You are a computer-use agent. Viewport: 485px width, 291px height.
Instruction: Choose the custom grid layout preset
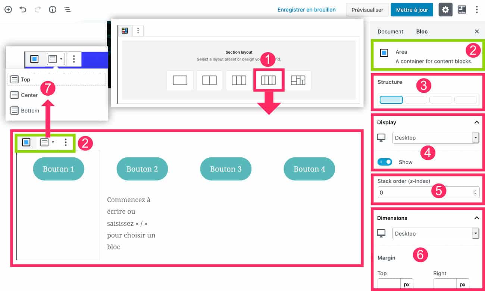coord(298,80)
